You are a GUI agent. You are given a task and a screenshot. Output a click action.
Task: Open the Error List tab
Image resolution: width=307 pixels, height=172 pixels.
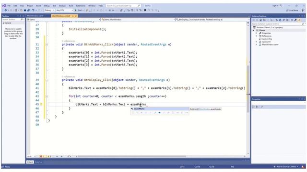(38, 162)
